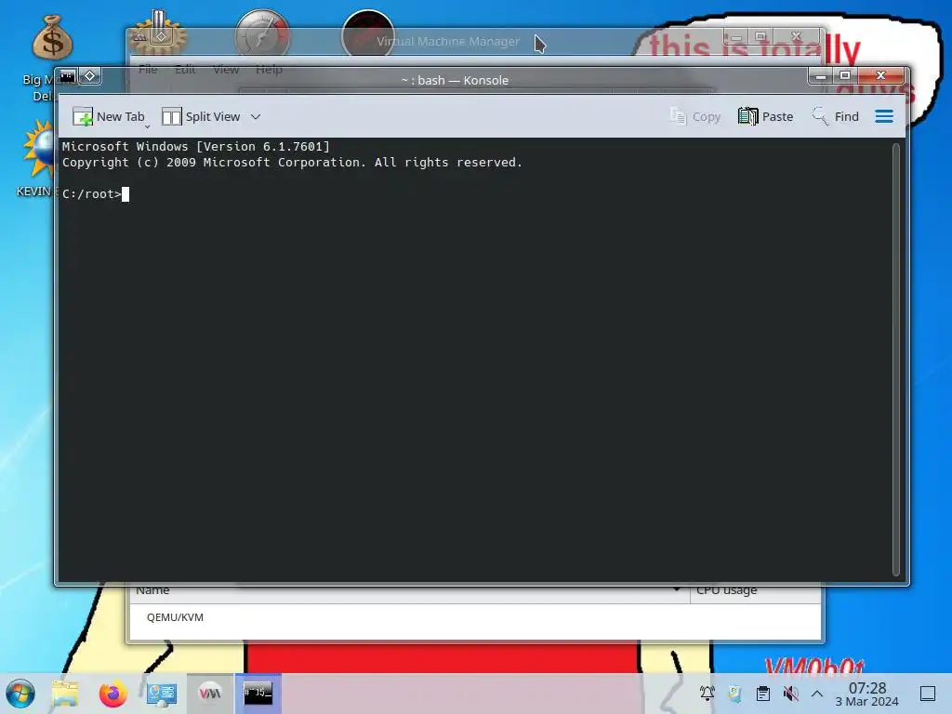Expand the New Tab profile dropdown arrow
Image resolution: width=952 pixels, height=714 pixels.
click(148, 126)
